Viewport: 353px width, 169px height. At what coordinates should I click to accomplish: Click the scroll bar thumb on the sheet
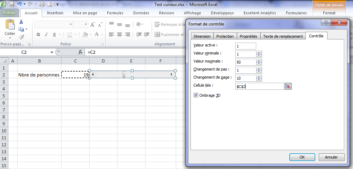[124, 74]
